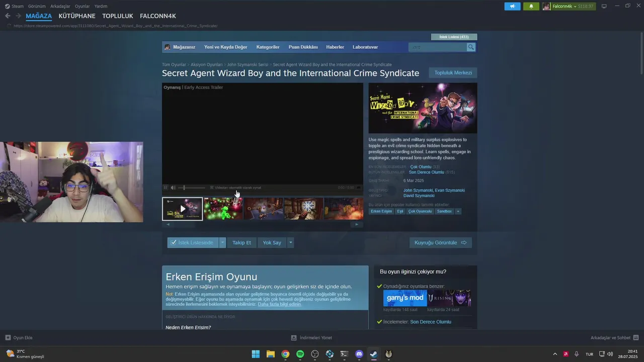Toggle trailer fullscreen icon
644x362 pixels.
click(358, 188)
